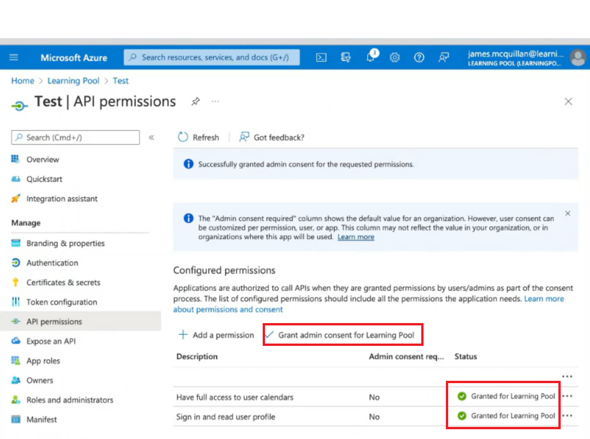
Task: Open the portal settings gear icon
Action: click(x=395, y=57)
